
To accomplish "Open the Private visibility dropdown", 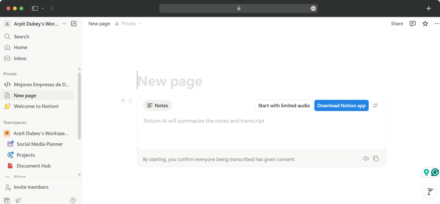I will pos(128,24).
